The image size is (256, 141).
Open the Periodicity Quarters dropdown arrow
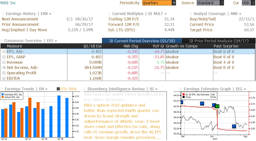point(174,3)
